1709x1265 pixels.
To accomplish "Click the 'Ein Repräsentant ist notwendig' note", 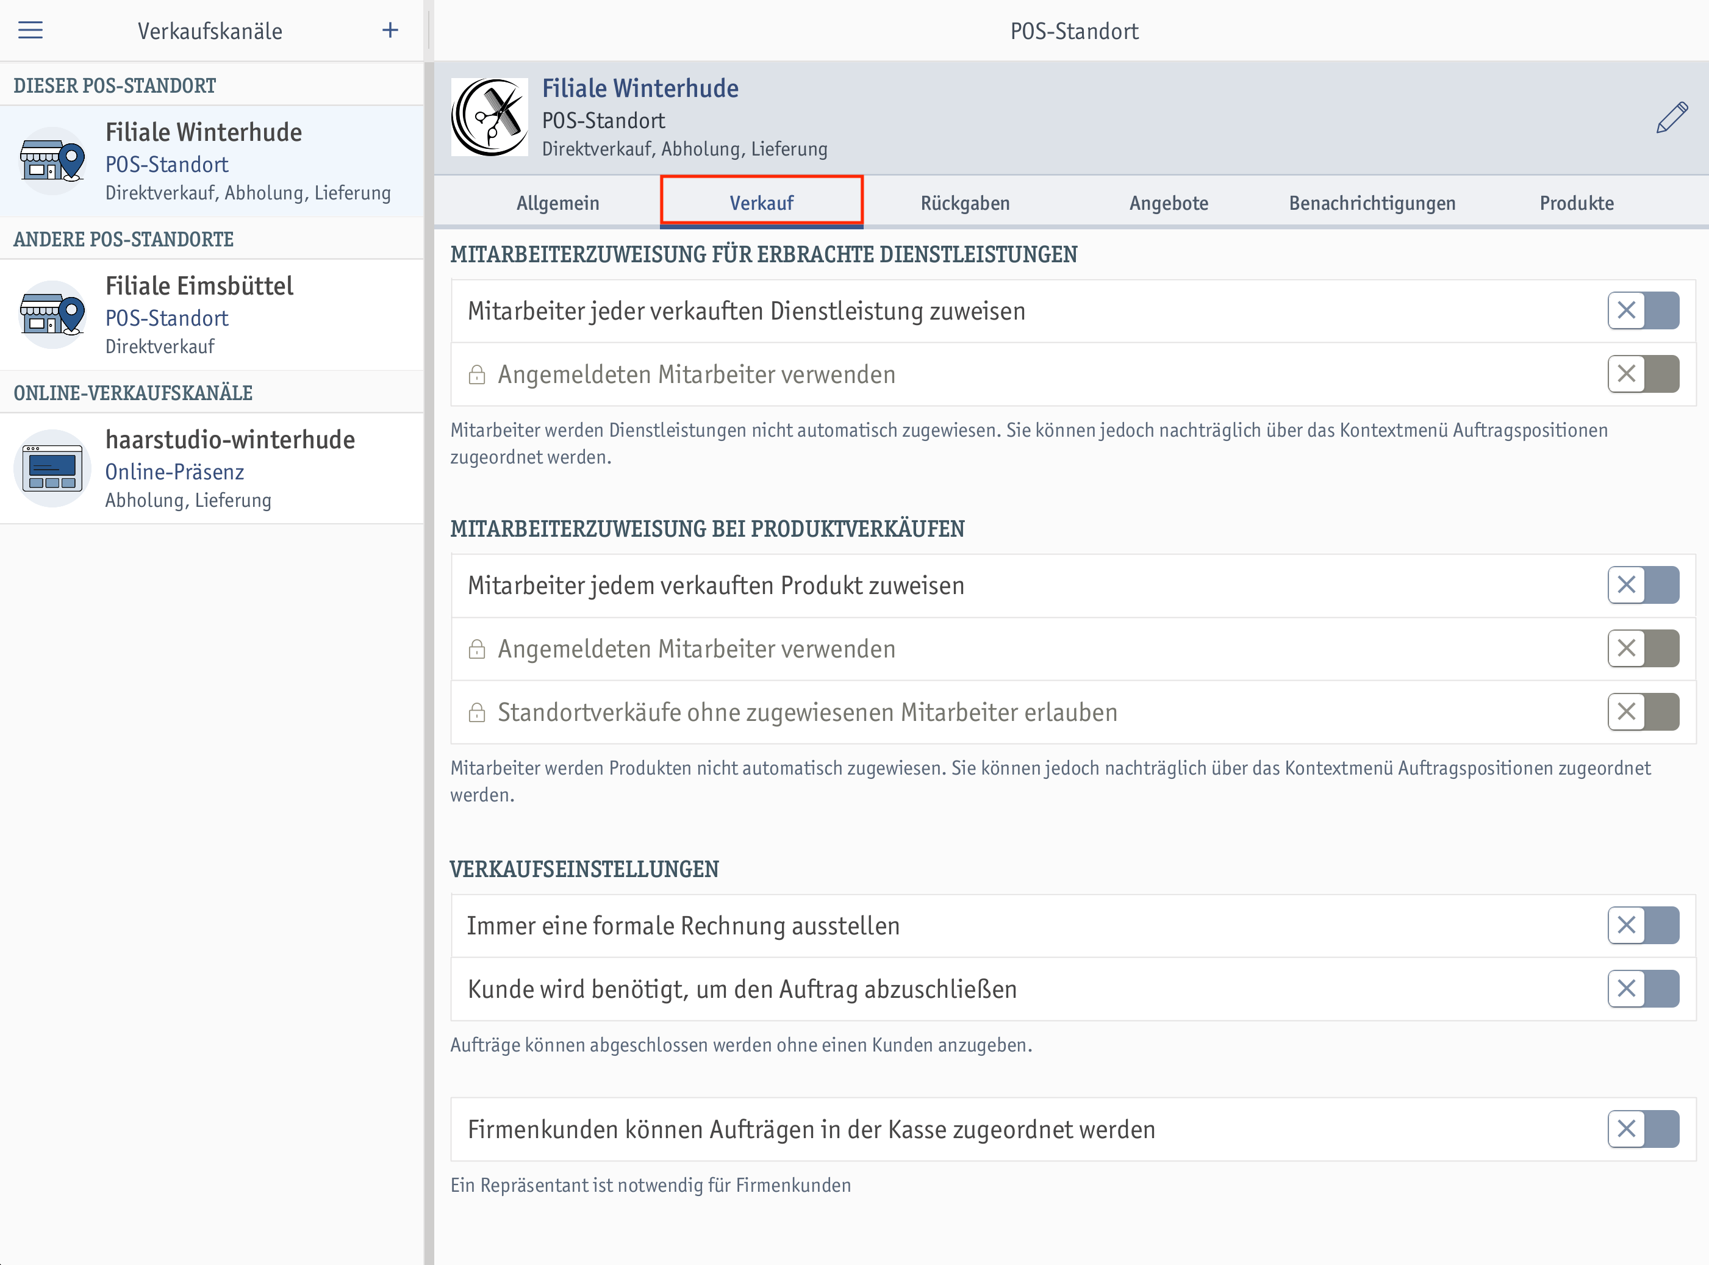I will click(x=651, y=1185).
